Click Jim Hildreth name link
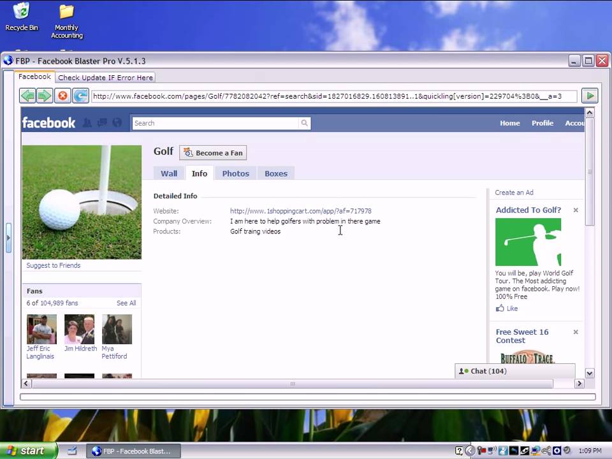Viewport: 612px width, 459px height. (x=80, y=349)
